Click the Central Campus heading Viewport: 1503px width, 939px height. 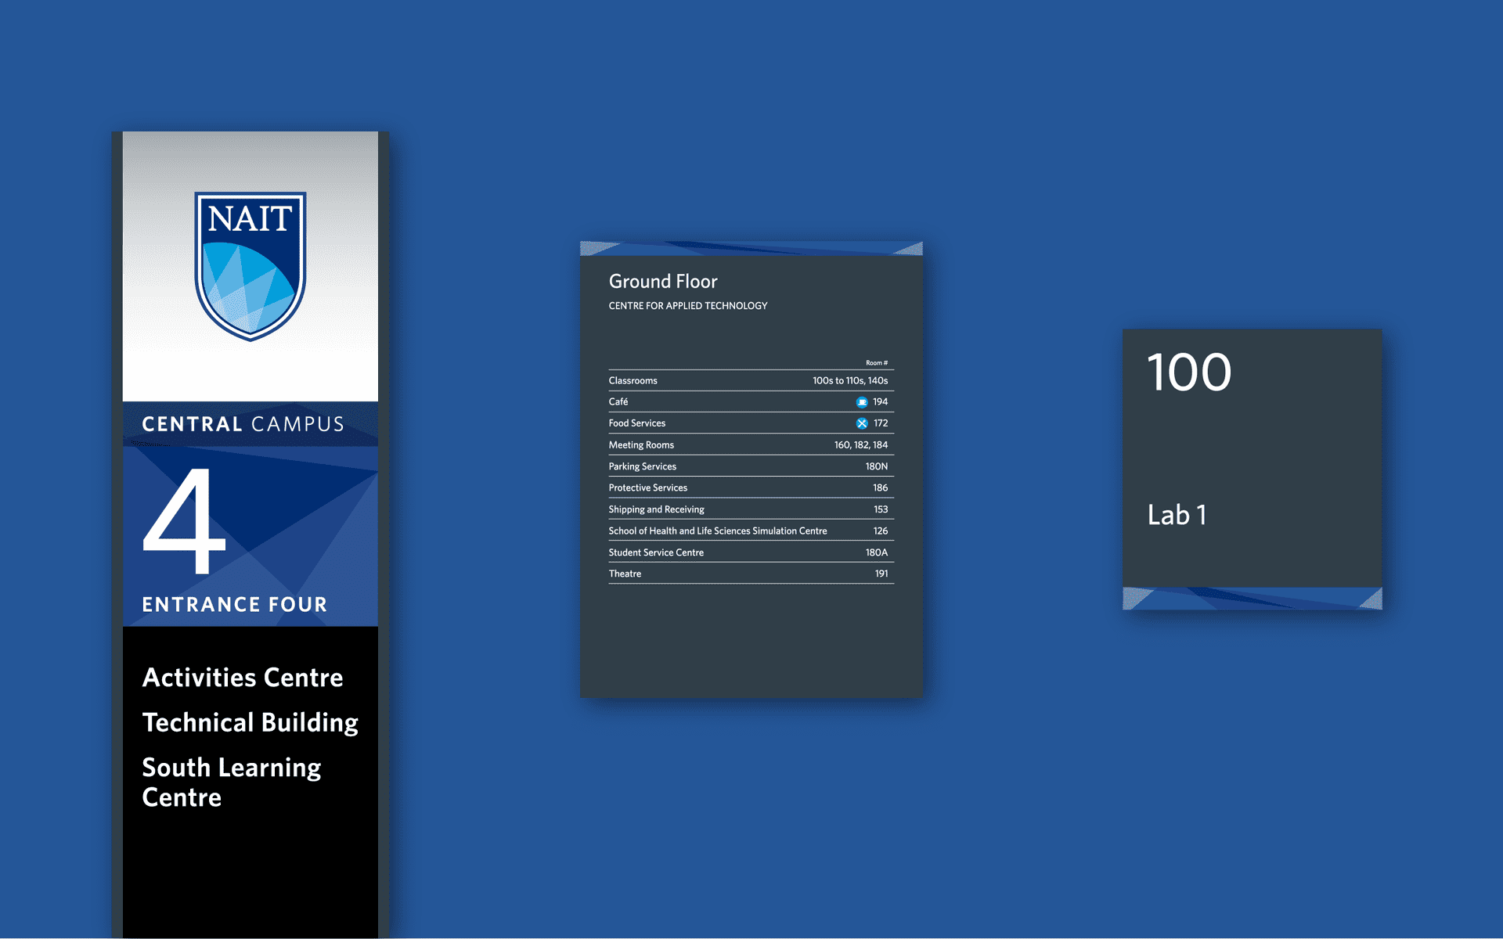(243, 424)
